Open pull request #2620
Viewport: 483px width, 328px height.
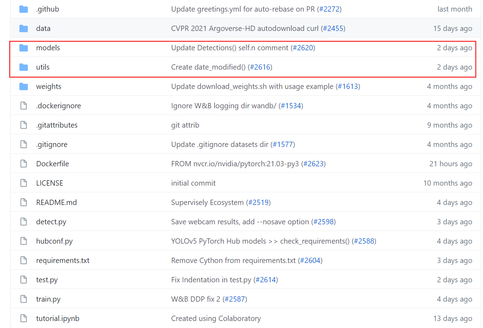[x=303, y=47]
